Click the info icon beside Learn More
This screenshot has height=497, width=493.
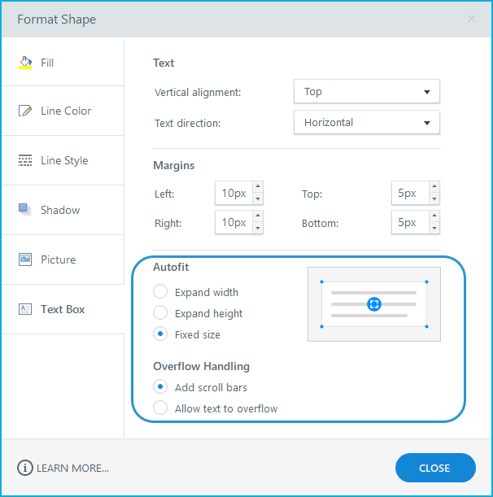pos(24,468)
